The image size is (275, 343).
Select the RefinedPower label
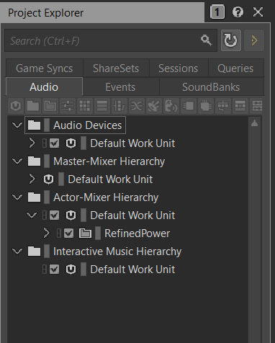137,233
